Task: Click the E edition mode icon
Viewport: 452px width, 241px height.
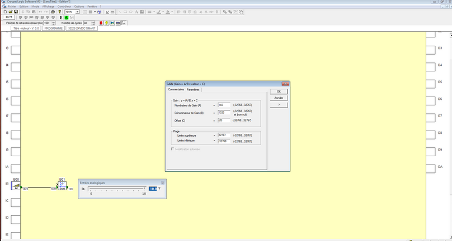Action: (61, 18)
